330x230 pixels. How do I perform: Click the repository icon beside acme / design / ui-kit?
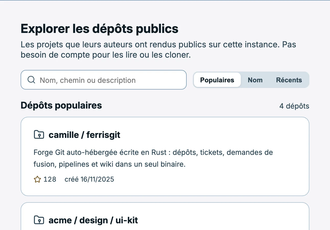(39, 220)
